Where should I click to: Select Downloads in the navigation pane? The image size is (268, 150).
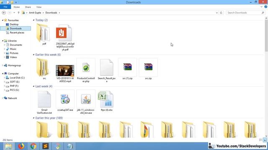pos(15,28)
